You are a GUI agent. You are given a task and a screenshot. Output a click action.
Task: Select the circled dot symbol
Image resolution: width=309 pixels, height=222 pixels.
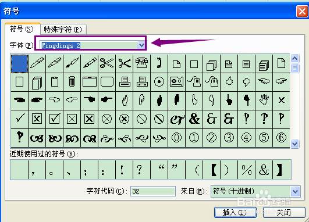pyautogui.click(x=159, y=82)
